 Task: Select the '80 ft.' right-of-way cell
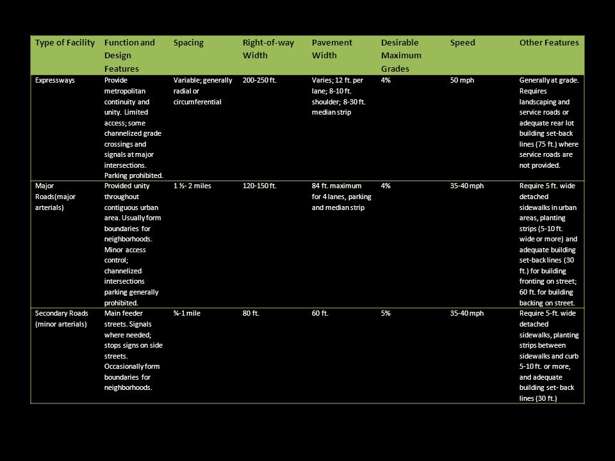251,313
